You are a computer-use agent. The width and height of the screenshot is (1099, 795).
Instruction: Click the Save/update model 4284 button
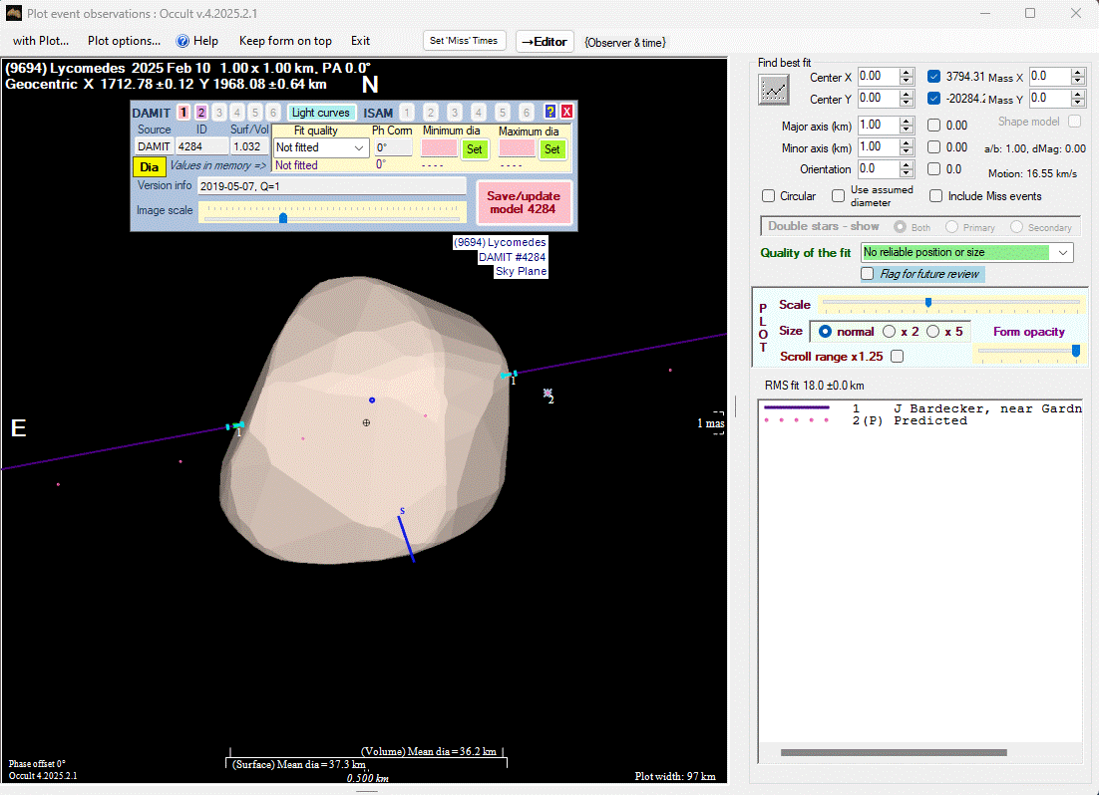point(524,202)
